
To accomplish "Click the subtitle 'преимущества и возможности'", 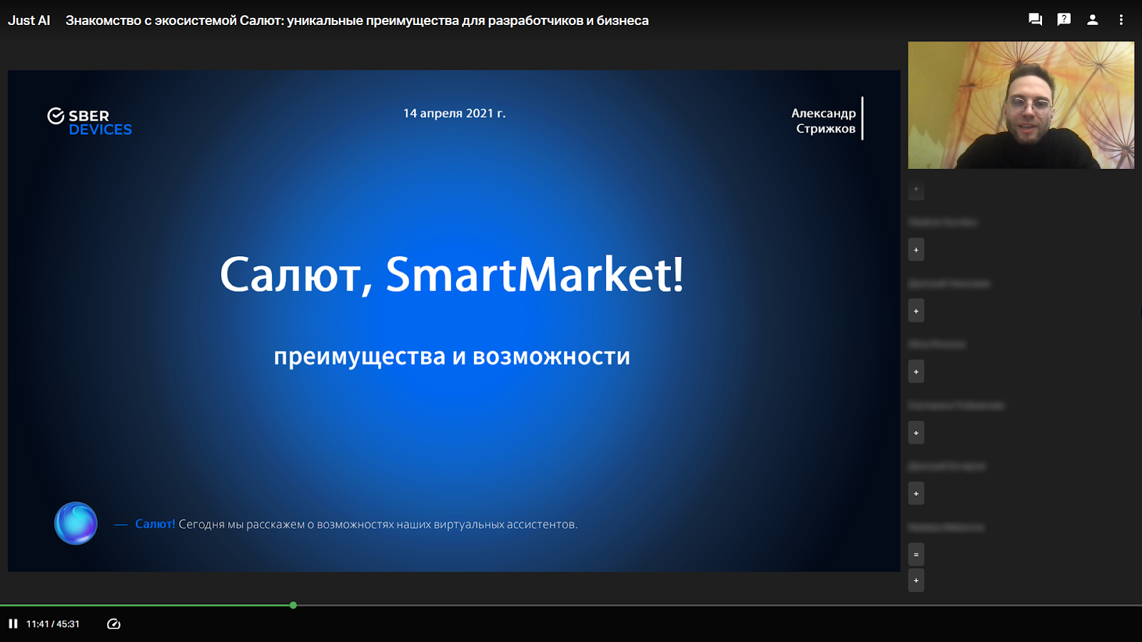I will (x=452, y=356).
